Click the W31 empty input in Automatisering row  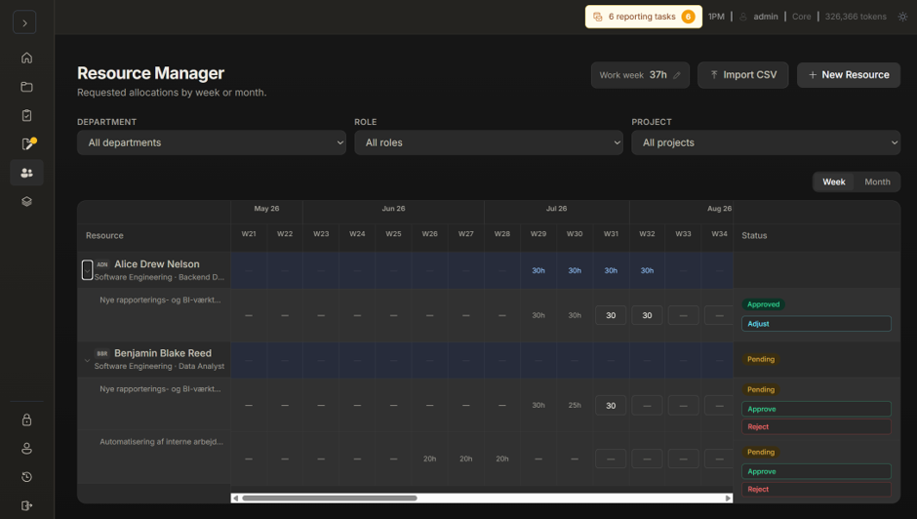[x=611, y=459]
